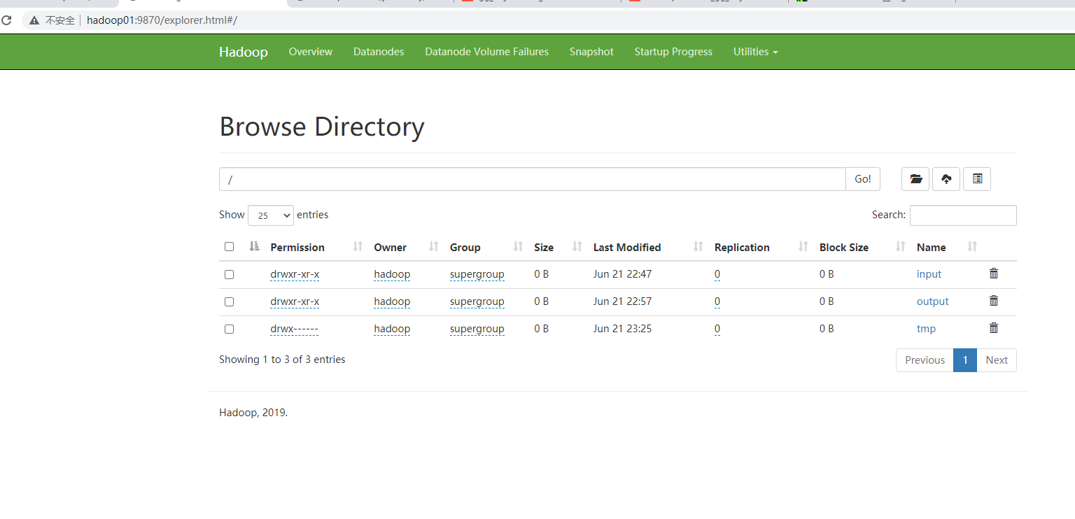Open Datanode Volume Failures page
This screenshot has height=519, width=1075.
click(x=487, y=52)
